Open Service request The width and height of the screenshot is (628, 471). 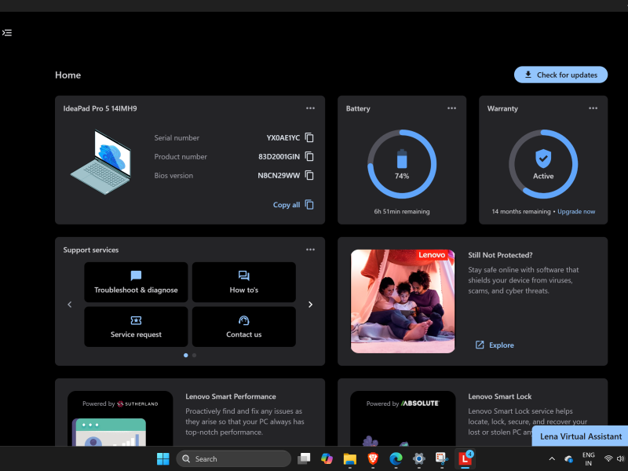(135, 327)
